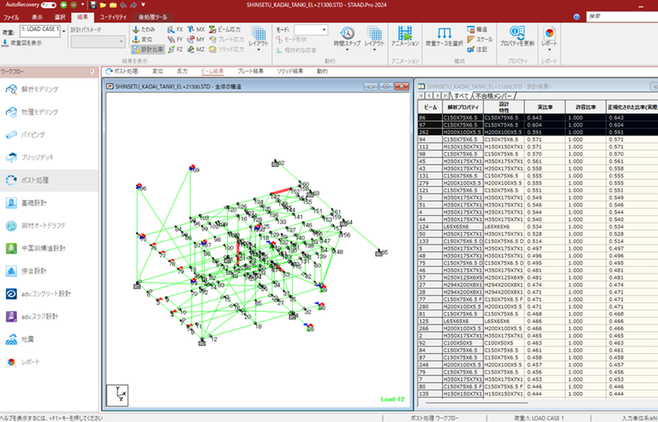Open the 荷重ケースを選択 load case selector

[x=444, y=37]
